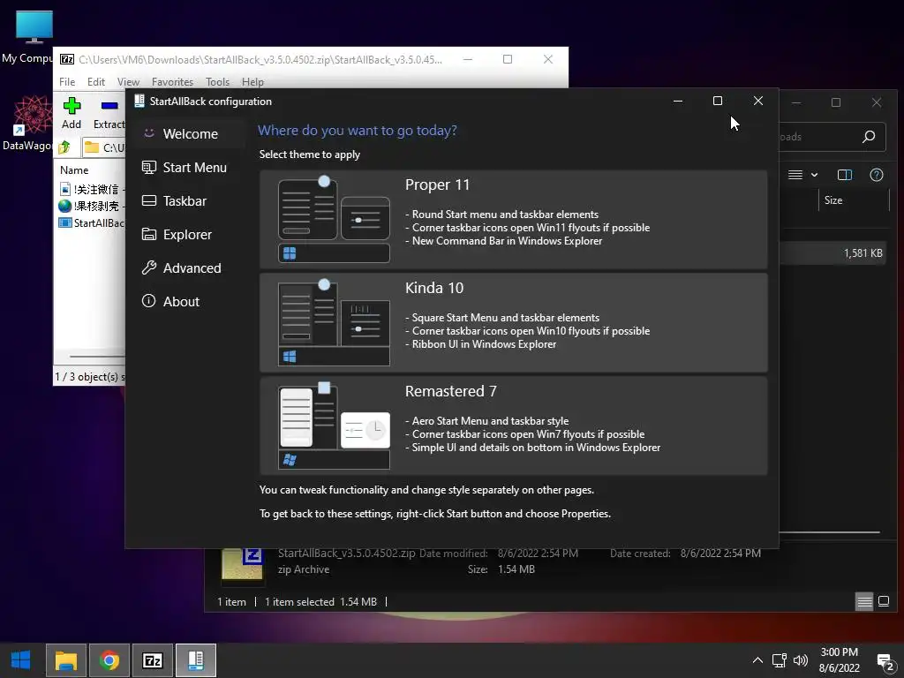The image size is (904, 678).
Task: Click the Taskbar sidebar icon
Action: 148,200
